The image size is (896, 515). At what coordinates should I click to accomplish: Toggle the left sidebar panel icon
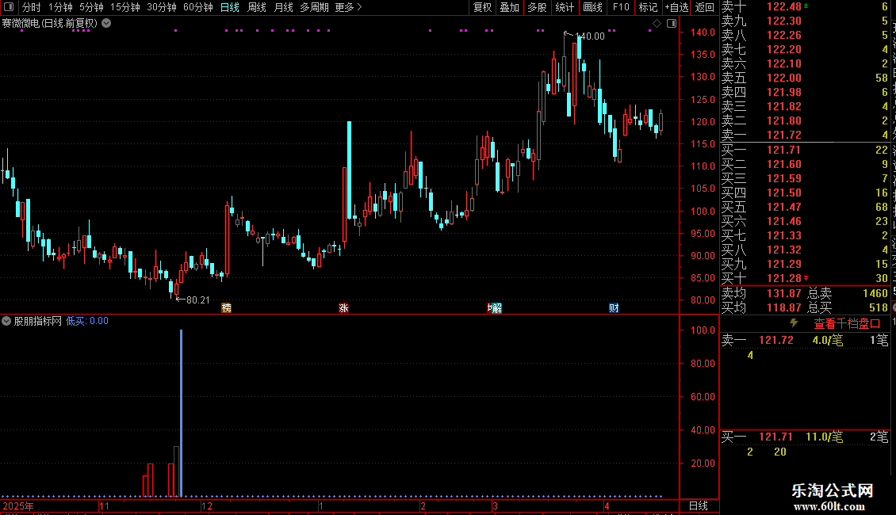click(x=9, y=7)
